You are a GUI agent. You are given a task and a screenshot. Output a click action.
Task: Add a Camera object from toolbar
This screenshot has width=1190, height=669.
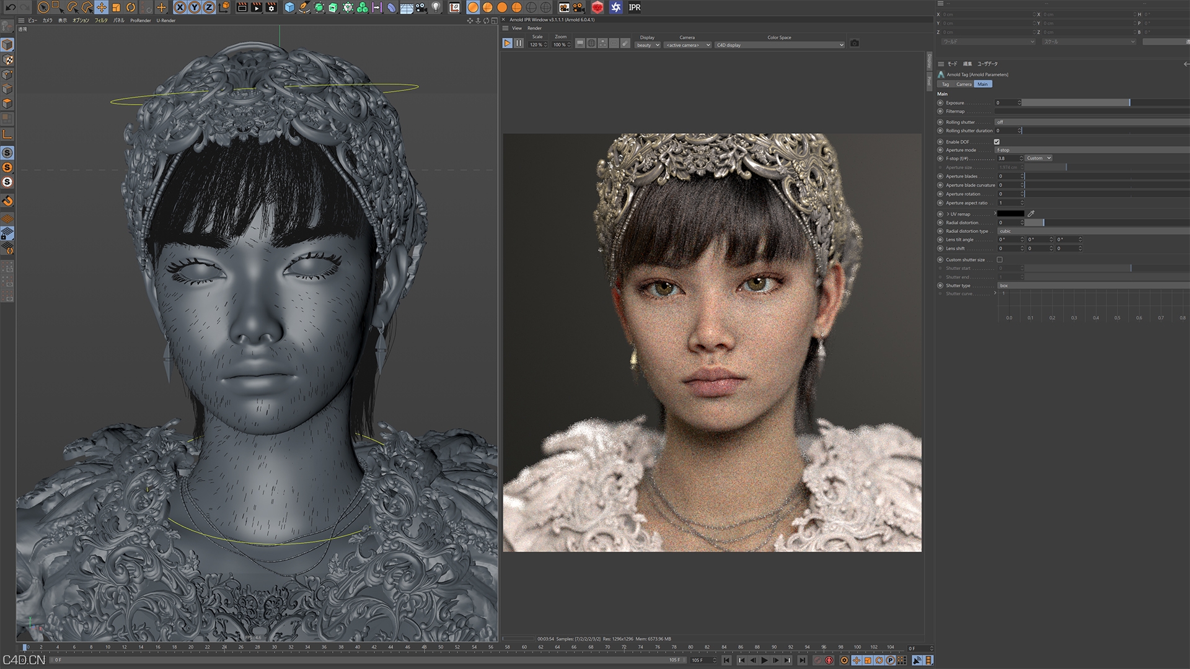421,7
